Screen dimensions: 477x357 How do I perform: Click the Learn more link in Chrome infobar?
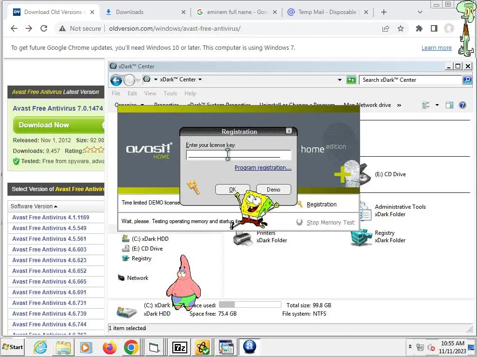(x=436, y=48)
